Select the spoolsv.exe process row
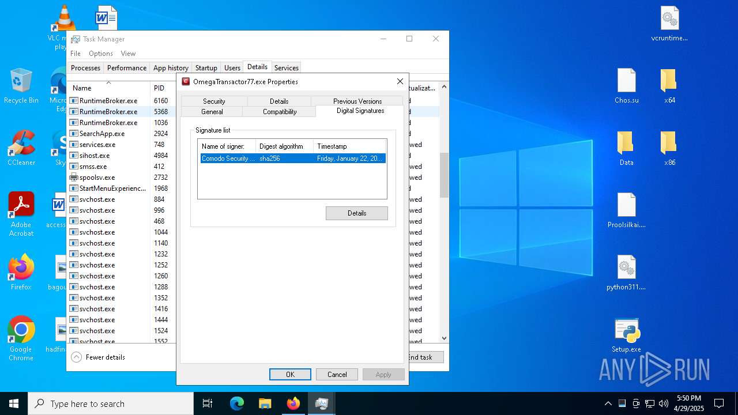Image resolution: width=738 pixels, height=415 pixels. (122, 177)
